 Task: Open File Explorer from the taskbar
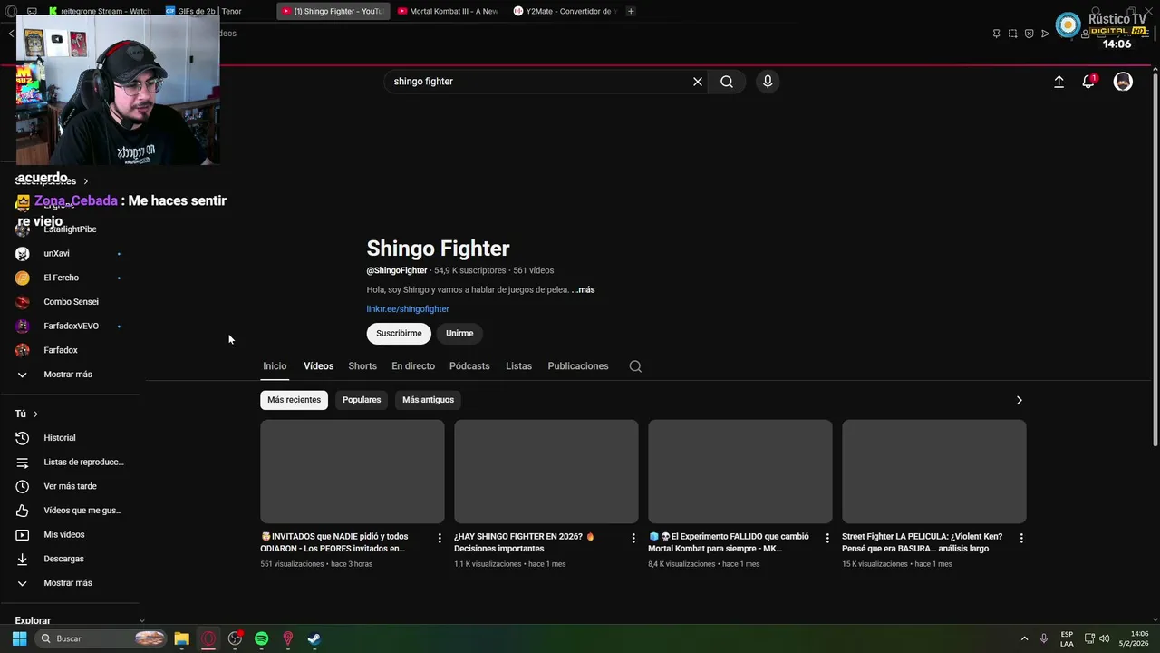(x=181, y=638)
